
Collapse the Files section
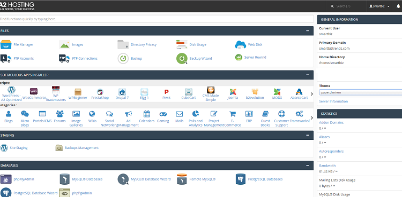click(308, 30)
